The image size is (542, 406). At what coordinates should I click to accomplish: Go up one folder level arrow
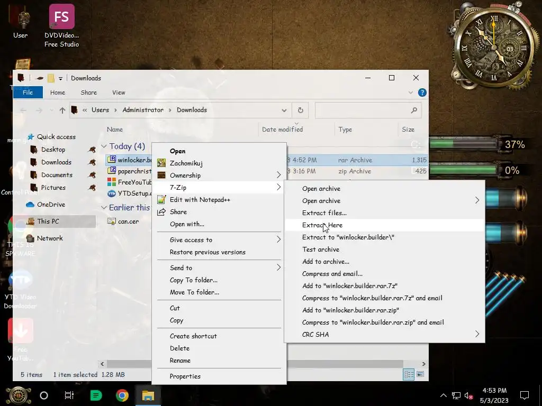point(62,110)
